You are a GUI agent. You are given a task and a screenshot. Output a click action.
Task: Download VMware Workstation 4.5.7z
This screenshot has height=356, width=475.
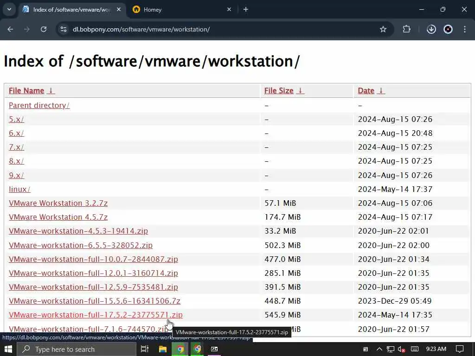tap(58, 217)
